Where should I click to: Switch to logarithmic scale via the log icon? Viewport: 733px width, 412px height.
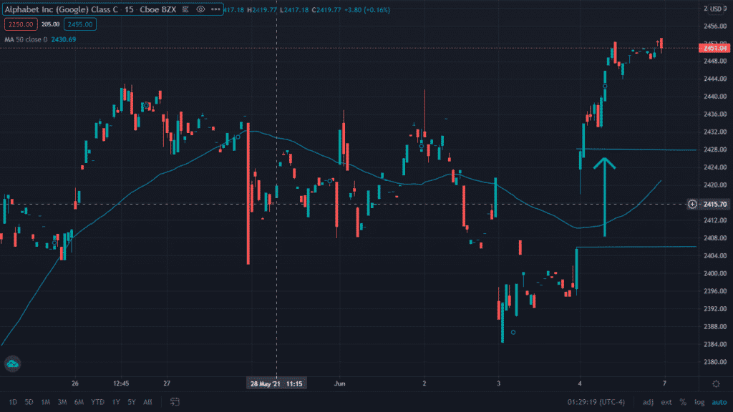click(699, 402)
